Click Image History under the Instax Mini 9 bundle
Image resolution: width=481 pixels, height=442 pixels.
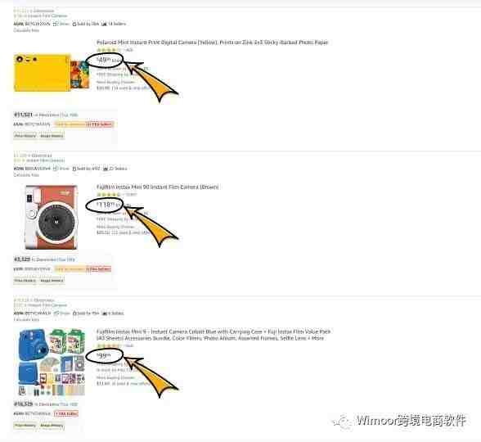(52, 426)
